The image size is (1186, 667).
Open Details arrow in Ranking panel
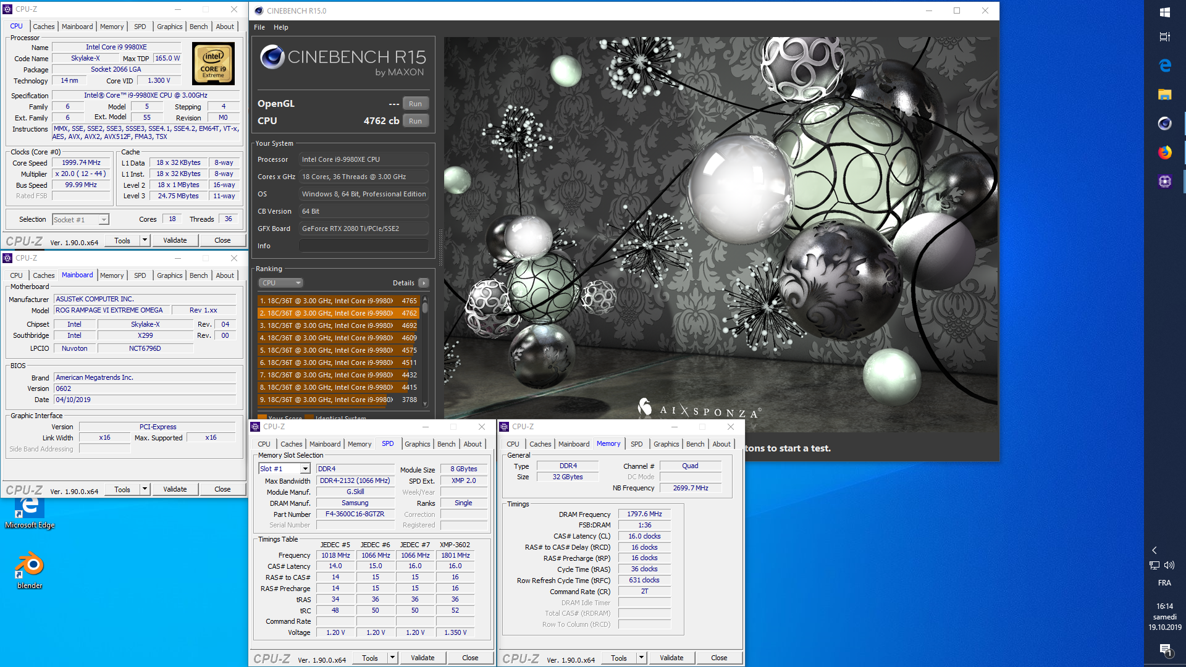[x=424, y=283]
